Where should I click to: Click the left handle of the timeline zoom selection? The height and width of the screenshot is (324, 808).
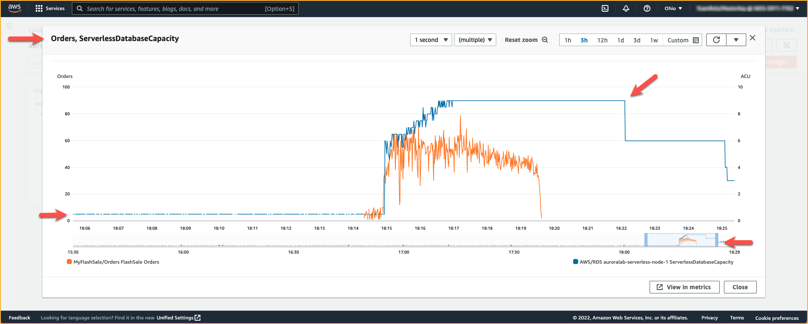coord(646,240)
